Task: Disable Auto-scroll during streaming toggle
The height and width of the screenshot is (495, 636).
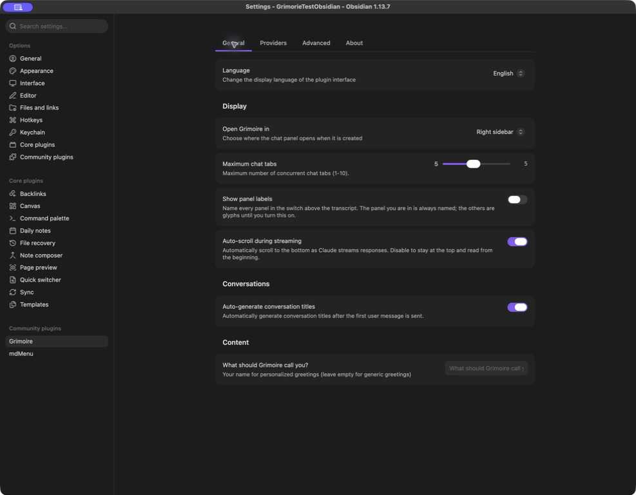Action: pos(517,242)
